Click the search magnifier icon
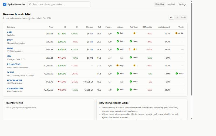 coord(30,4)
